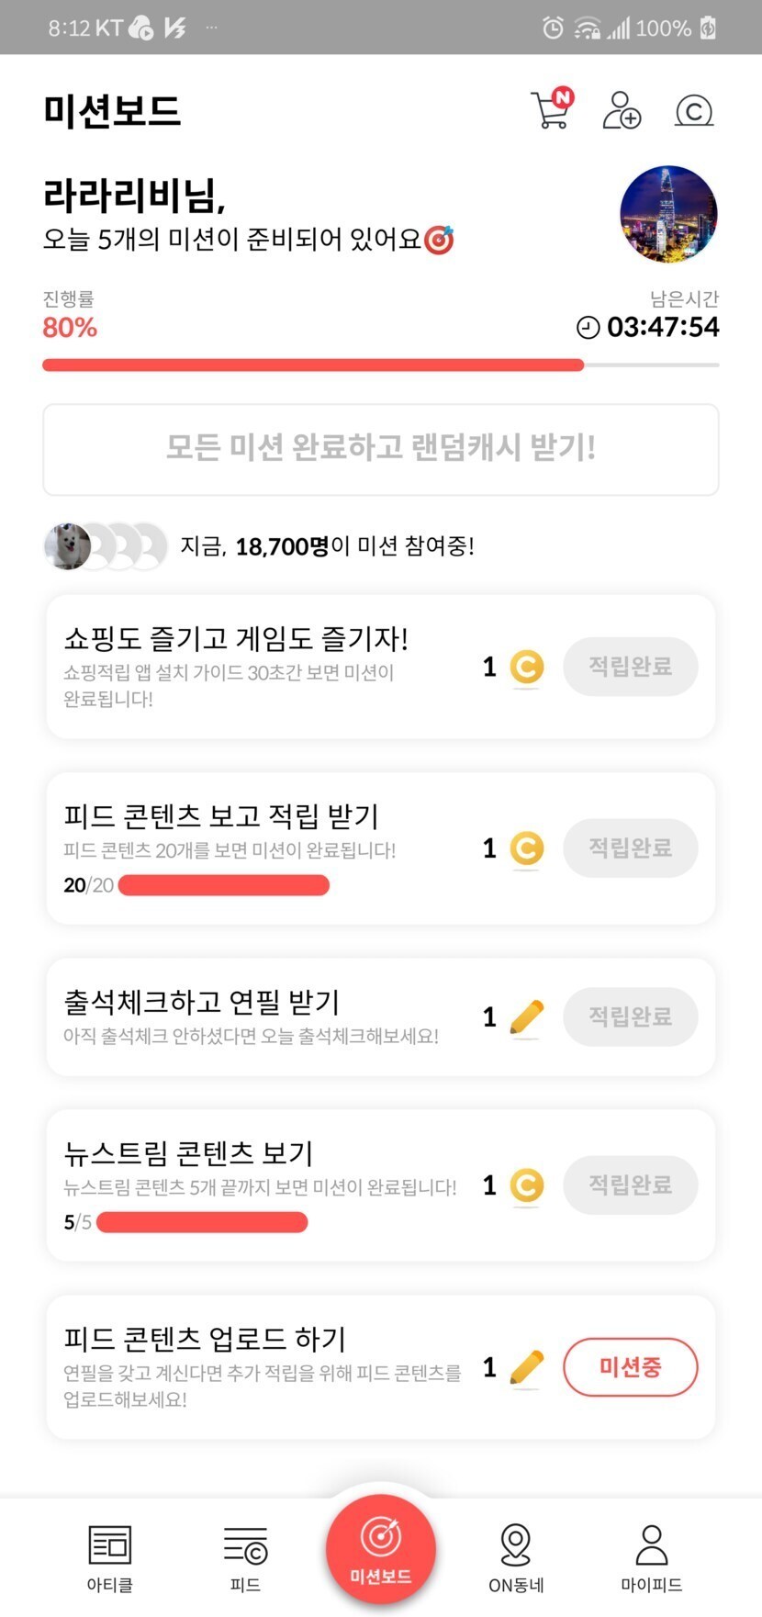Tap the add friend icon
This screenshot has height=1617, width=762.
(x=622, y=110)
